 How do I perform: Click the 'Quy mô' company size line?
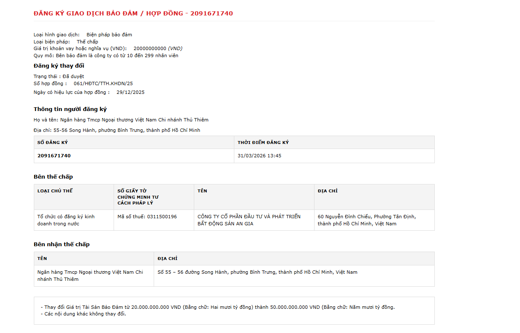point(106,55)
